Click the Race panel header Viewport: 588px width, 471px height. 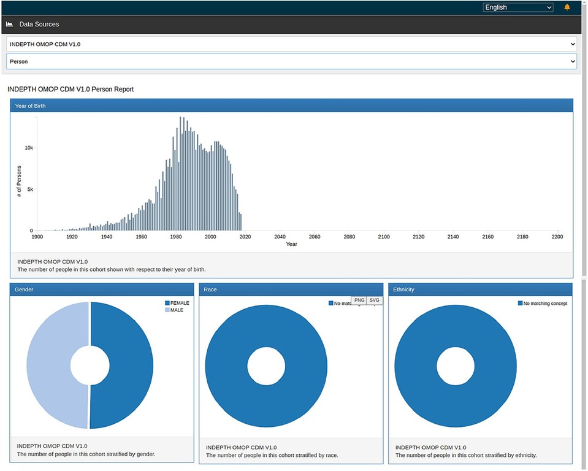[x=291, y=289]
